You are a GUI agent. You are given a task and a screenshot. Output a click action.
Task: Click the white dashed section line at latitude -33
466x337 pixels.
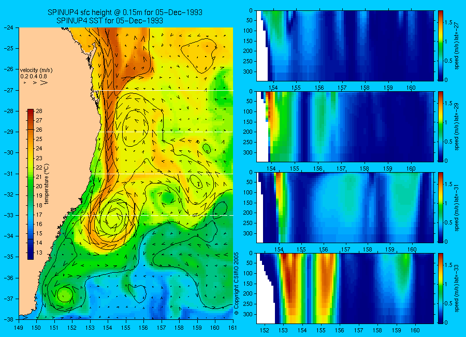click(x=150, y=215)
